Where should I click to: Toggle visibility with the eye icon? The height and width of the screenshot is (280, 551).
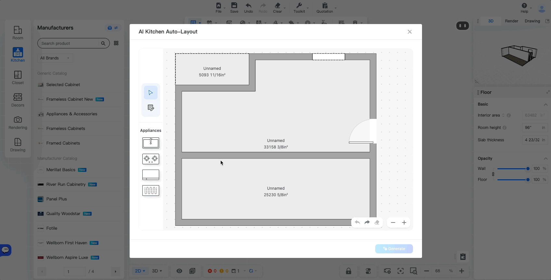179,271
